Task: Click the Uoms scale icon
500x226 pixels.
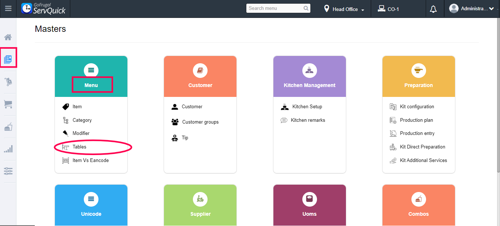Action: 310,199
